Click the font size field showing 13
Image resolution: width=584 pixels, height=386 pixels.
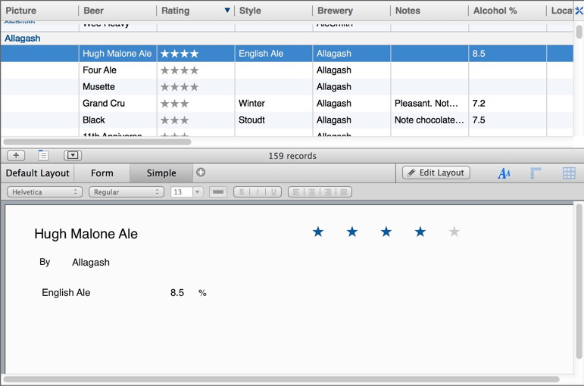click(181, 192)
